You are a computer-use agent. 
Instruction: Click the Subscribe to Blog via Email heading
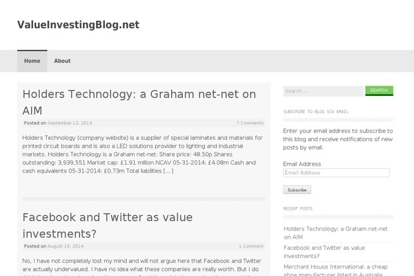point(316,112)
